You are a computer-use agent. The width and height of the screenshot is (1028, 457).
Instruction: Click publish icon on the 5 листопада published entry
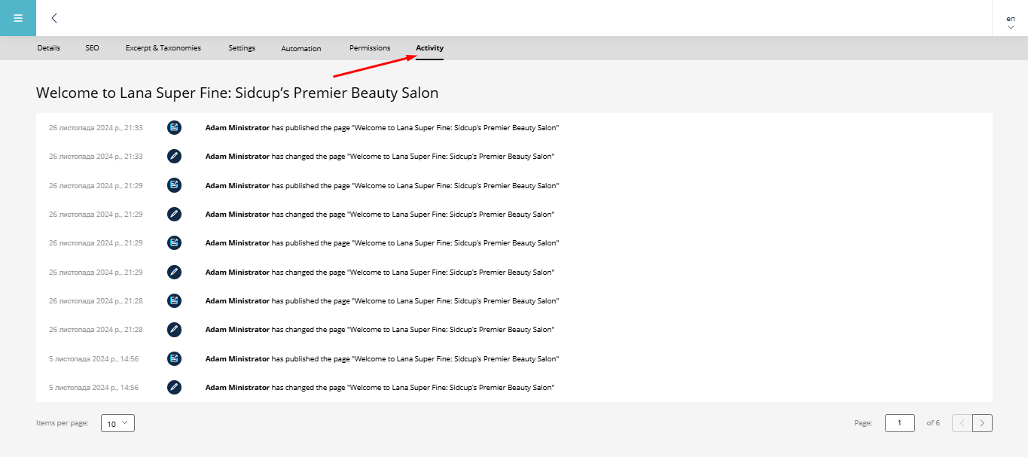pyautogui.click(x=174, y=358)
